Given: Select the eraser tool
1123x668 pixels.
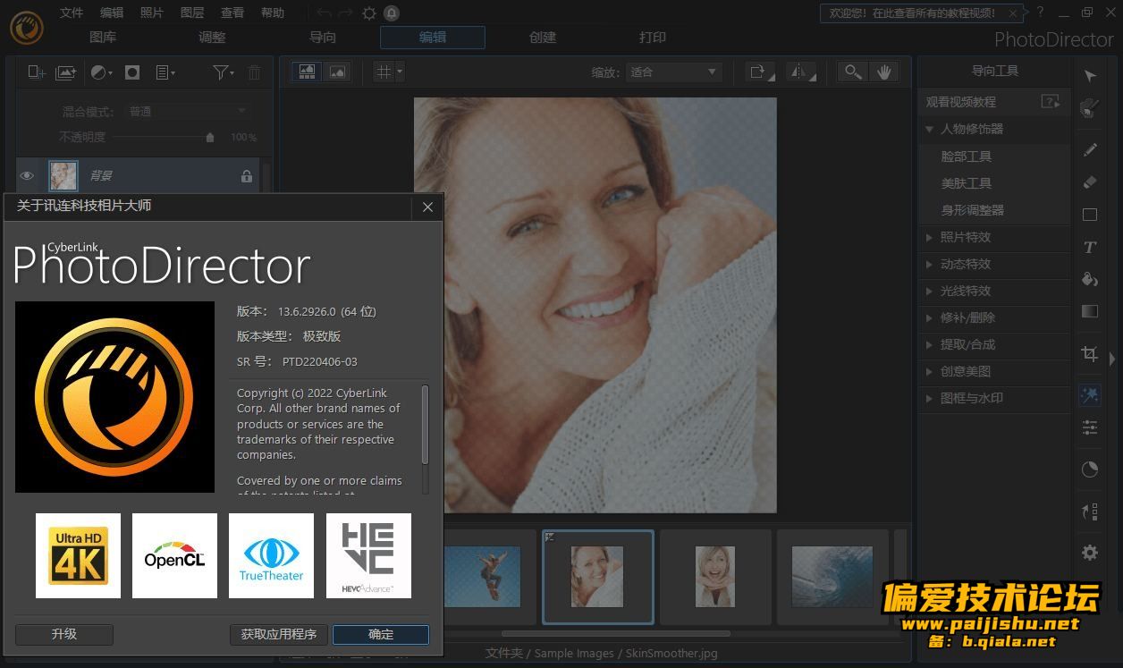Looking at the screenshot, I should (1089, 182).
